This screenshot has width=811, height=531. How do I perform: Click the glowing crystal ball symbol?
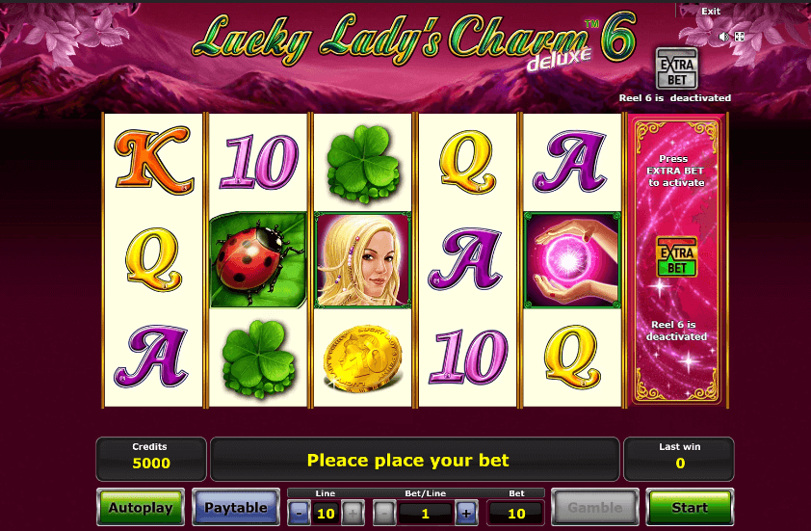[572, 260]
